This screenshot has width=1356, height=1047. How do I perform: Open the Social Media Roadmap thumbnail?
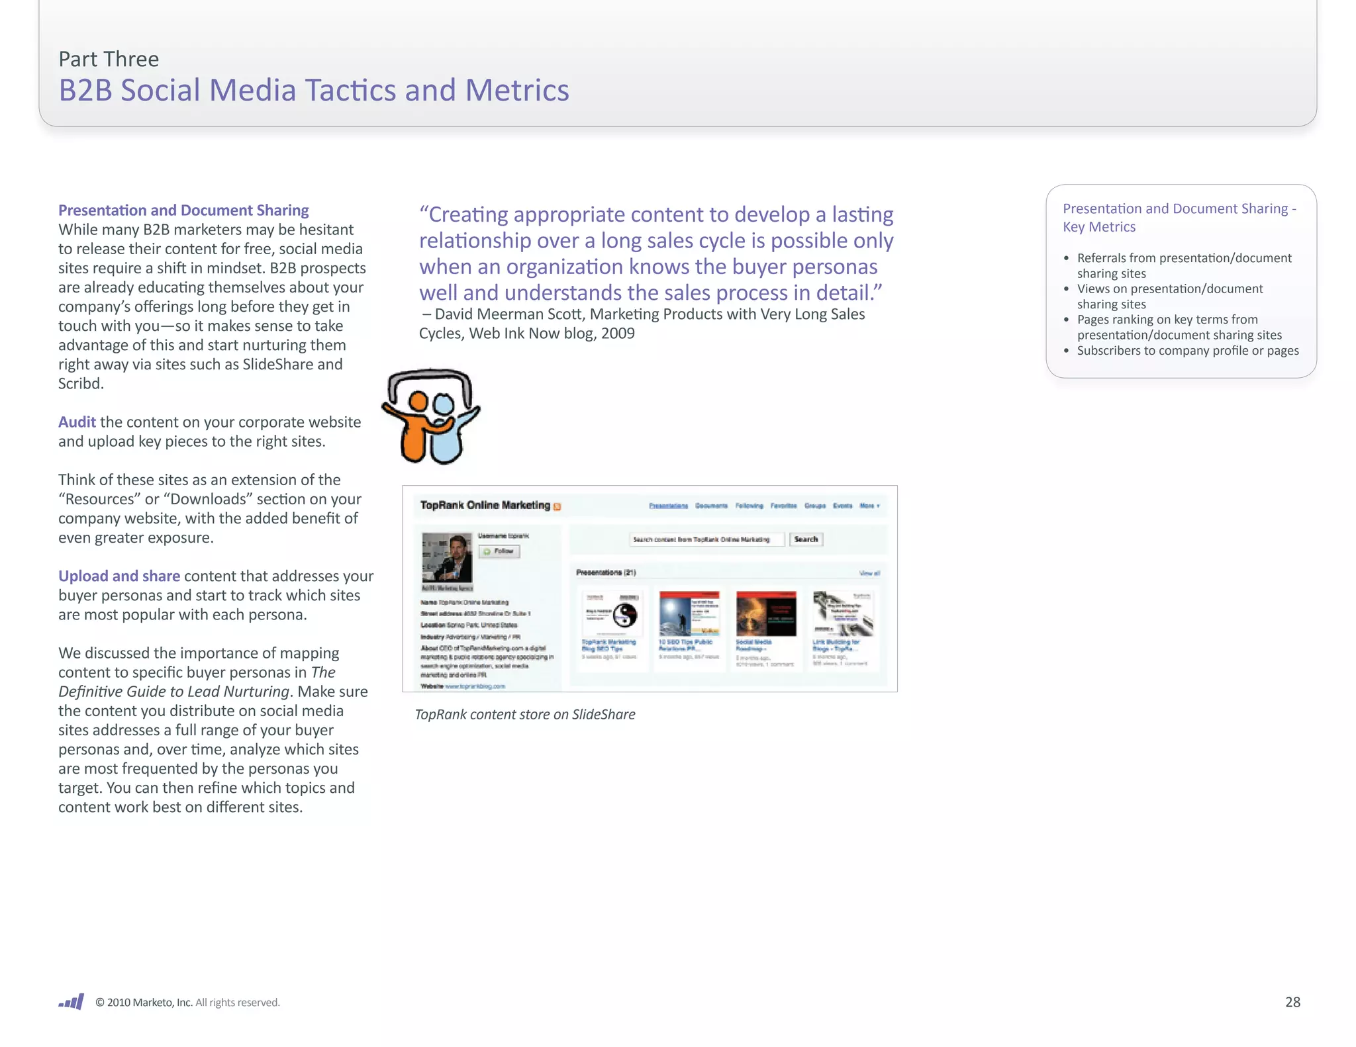(765, 614)
